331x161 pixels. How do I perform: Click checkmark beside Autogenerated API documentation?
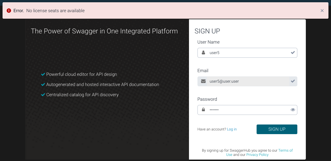click(43, 85)
